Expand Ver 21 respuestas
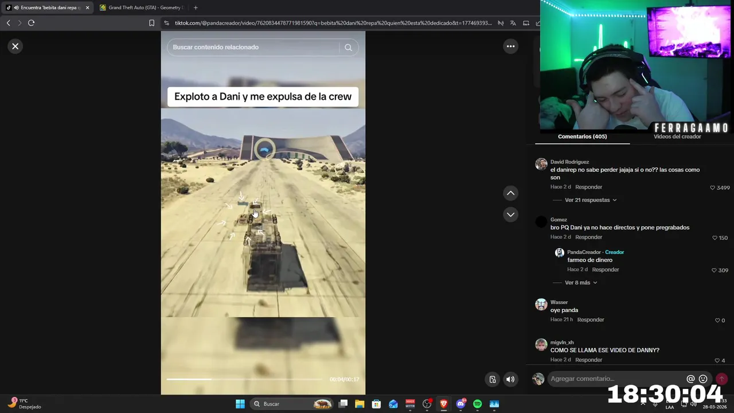Image resolution: width=734 pixels, height=413 pixels. [591, 200]
